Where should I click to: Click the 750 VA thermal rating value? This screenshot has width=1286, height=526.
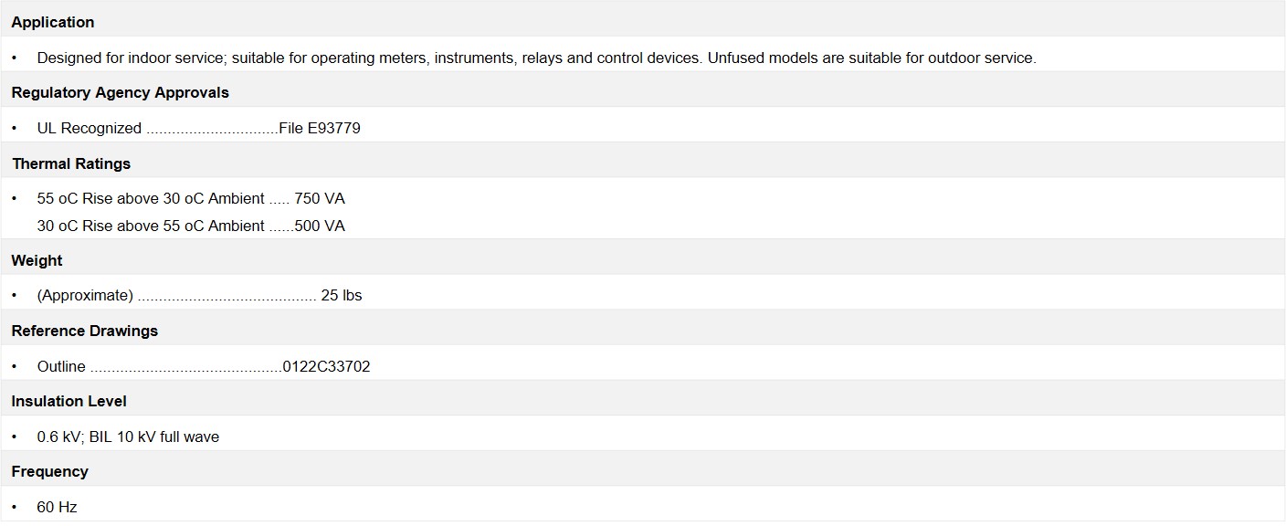(x=320, y=198)
